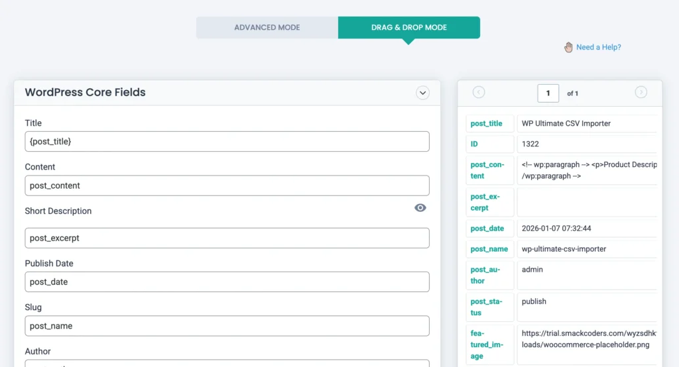
Task: Switch to Advanced Mode tab
Action: 267,28
